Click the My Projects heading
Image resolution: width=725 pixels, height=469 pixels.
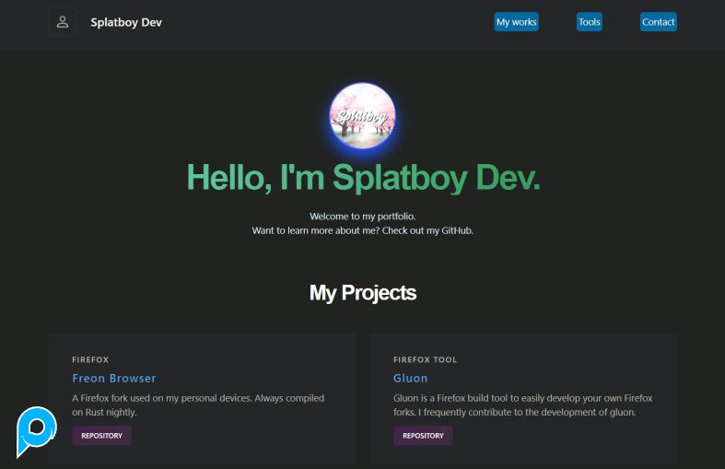pyautogui.click(x=362, y=293)
